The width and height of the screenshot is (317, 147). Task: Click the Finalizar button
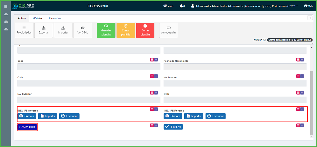click(x=173, y=127)
